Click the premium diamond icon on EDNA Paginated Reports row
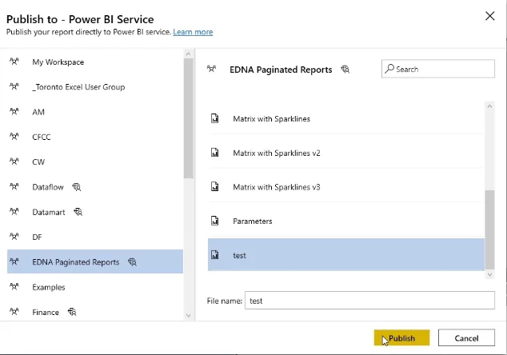The height and width of the screenshot is (355, 507). 132,262
